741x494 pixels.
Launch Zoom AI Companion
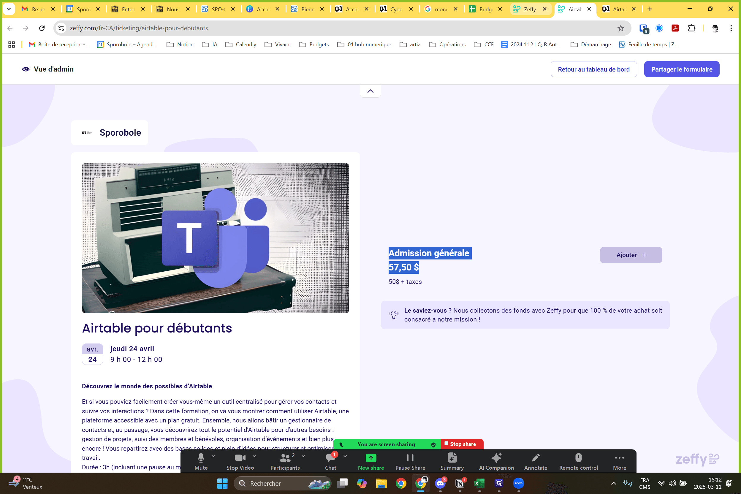coord(496,461)
